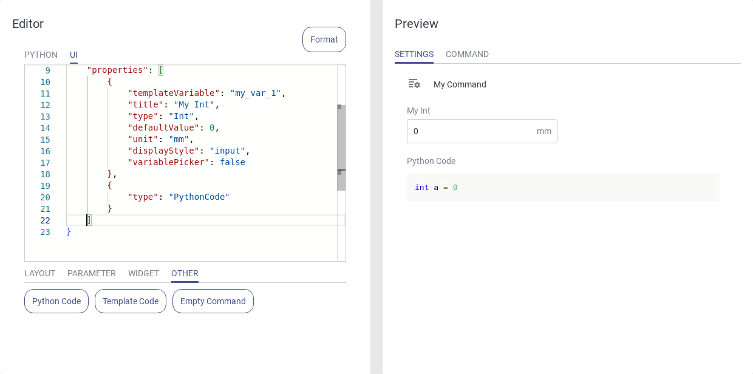
Task: Click the My Command title text
Action: click(460, 84)
